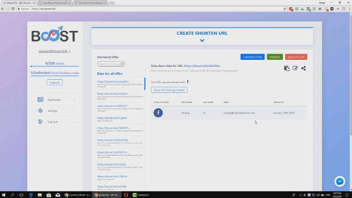Click the Dashboard sidebar icon
This screenshot has height=198, width=352.
[40, 99]
